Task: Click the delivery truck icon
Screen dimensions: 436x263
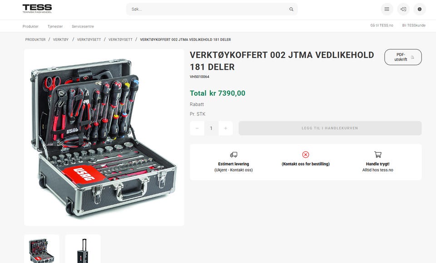Action: point(233,155)
